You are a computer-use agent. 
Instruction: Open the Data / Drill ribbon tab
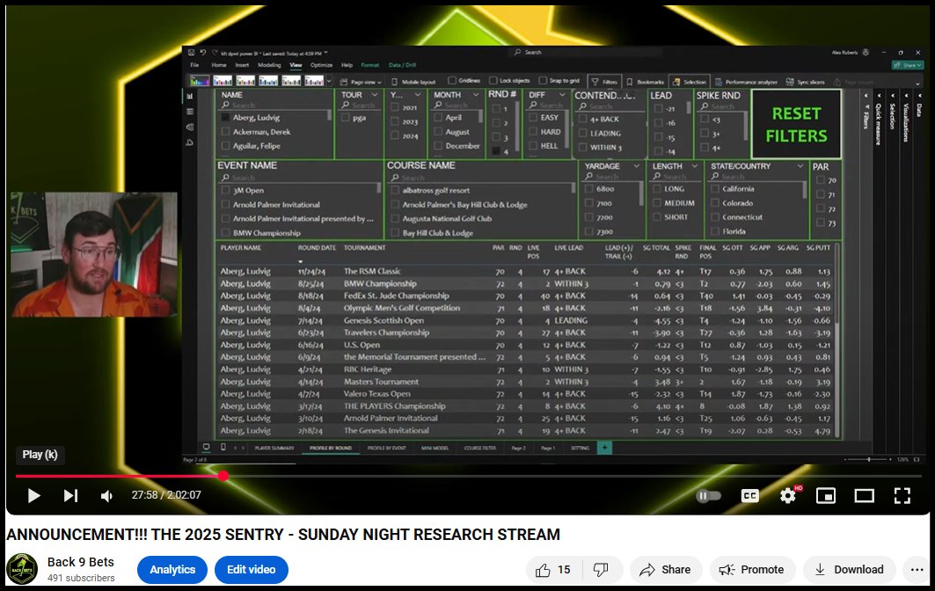click(x=403, y=65)
